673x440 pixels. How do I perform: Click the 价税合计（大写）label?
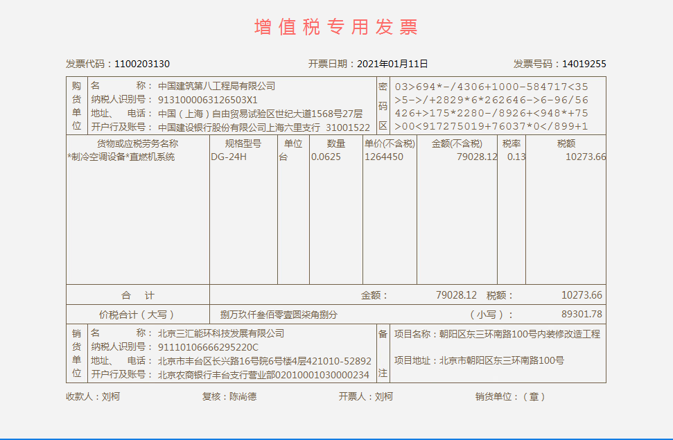click(137, 315)
